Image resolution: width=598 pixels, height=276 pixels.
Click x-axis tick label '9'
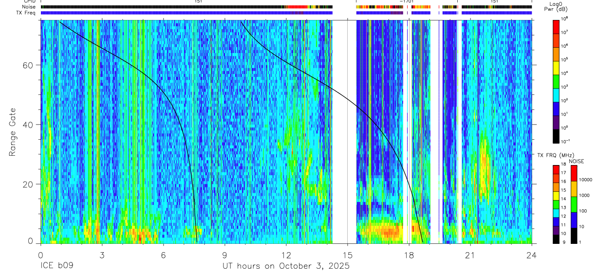[x=224, y=254]
